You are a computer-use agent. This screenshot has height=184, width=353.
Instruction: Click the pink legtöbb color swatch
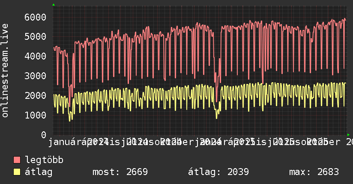pyautogui.click(x=17, y=160)
